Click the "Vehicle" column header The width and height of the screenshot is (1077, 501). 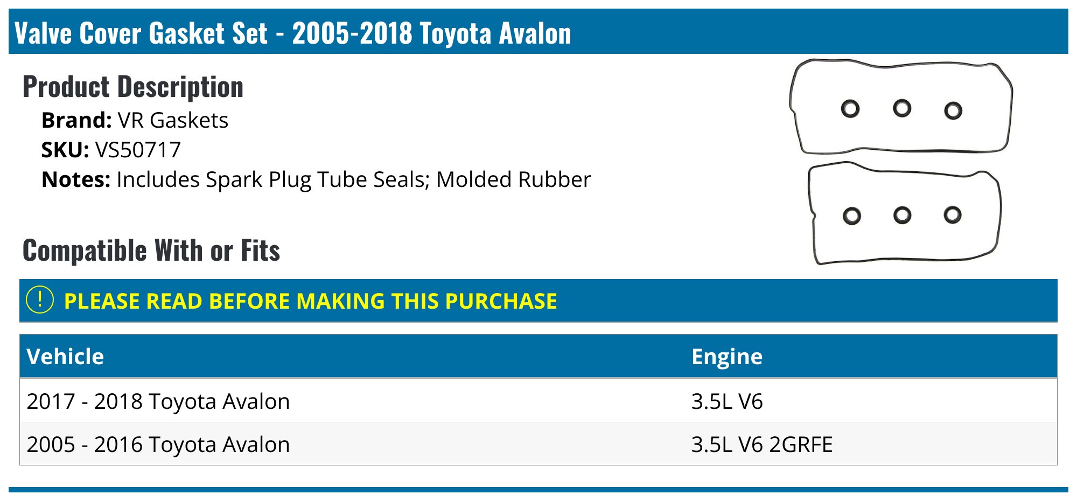[65, 357]
